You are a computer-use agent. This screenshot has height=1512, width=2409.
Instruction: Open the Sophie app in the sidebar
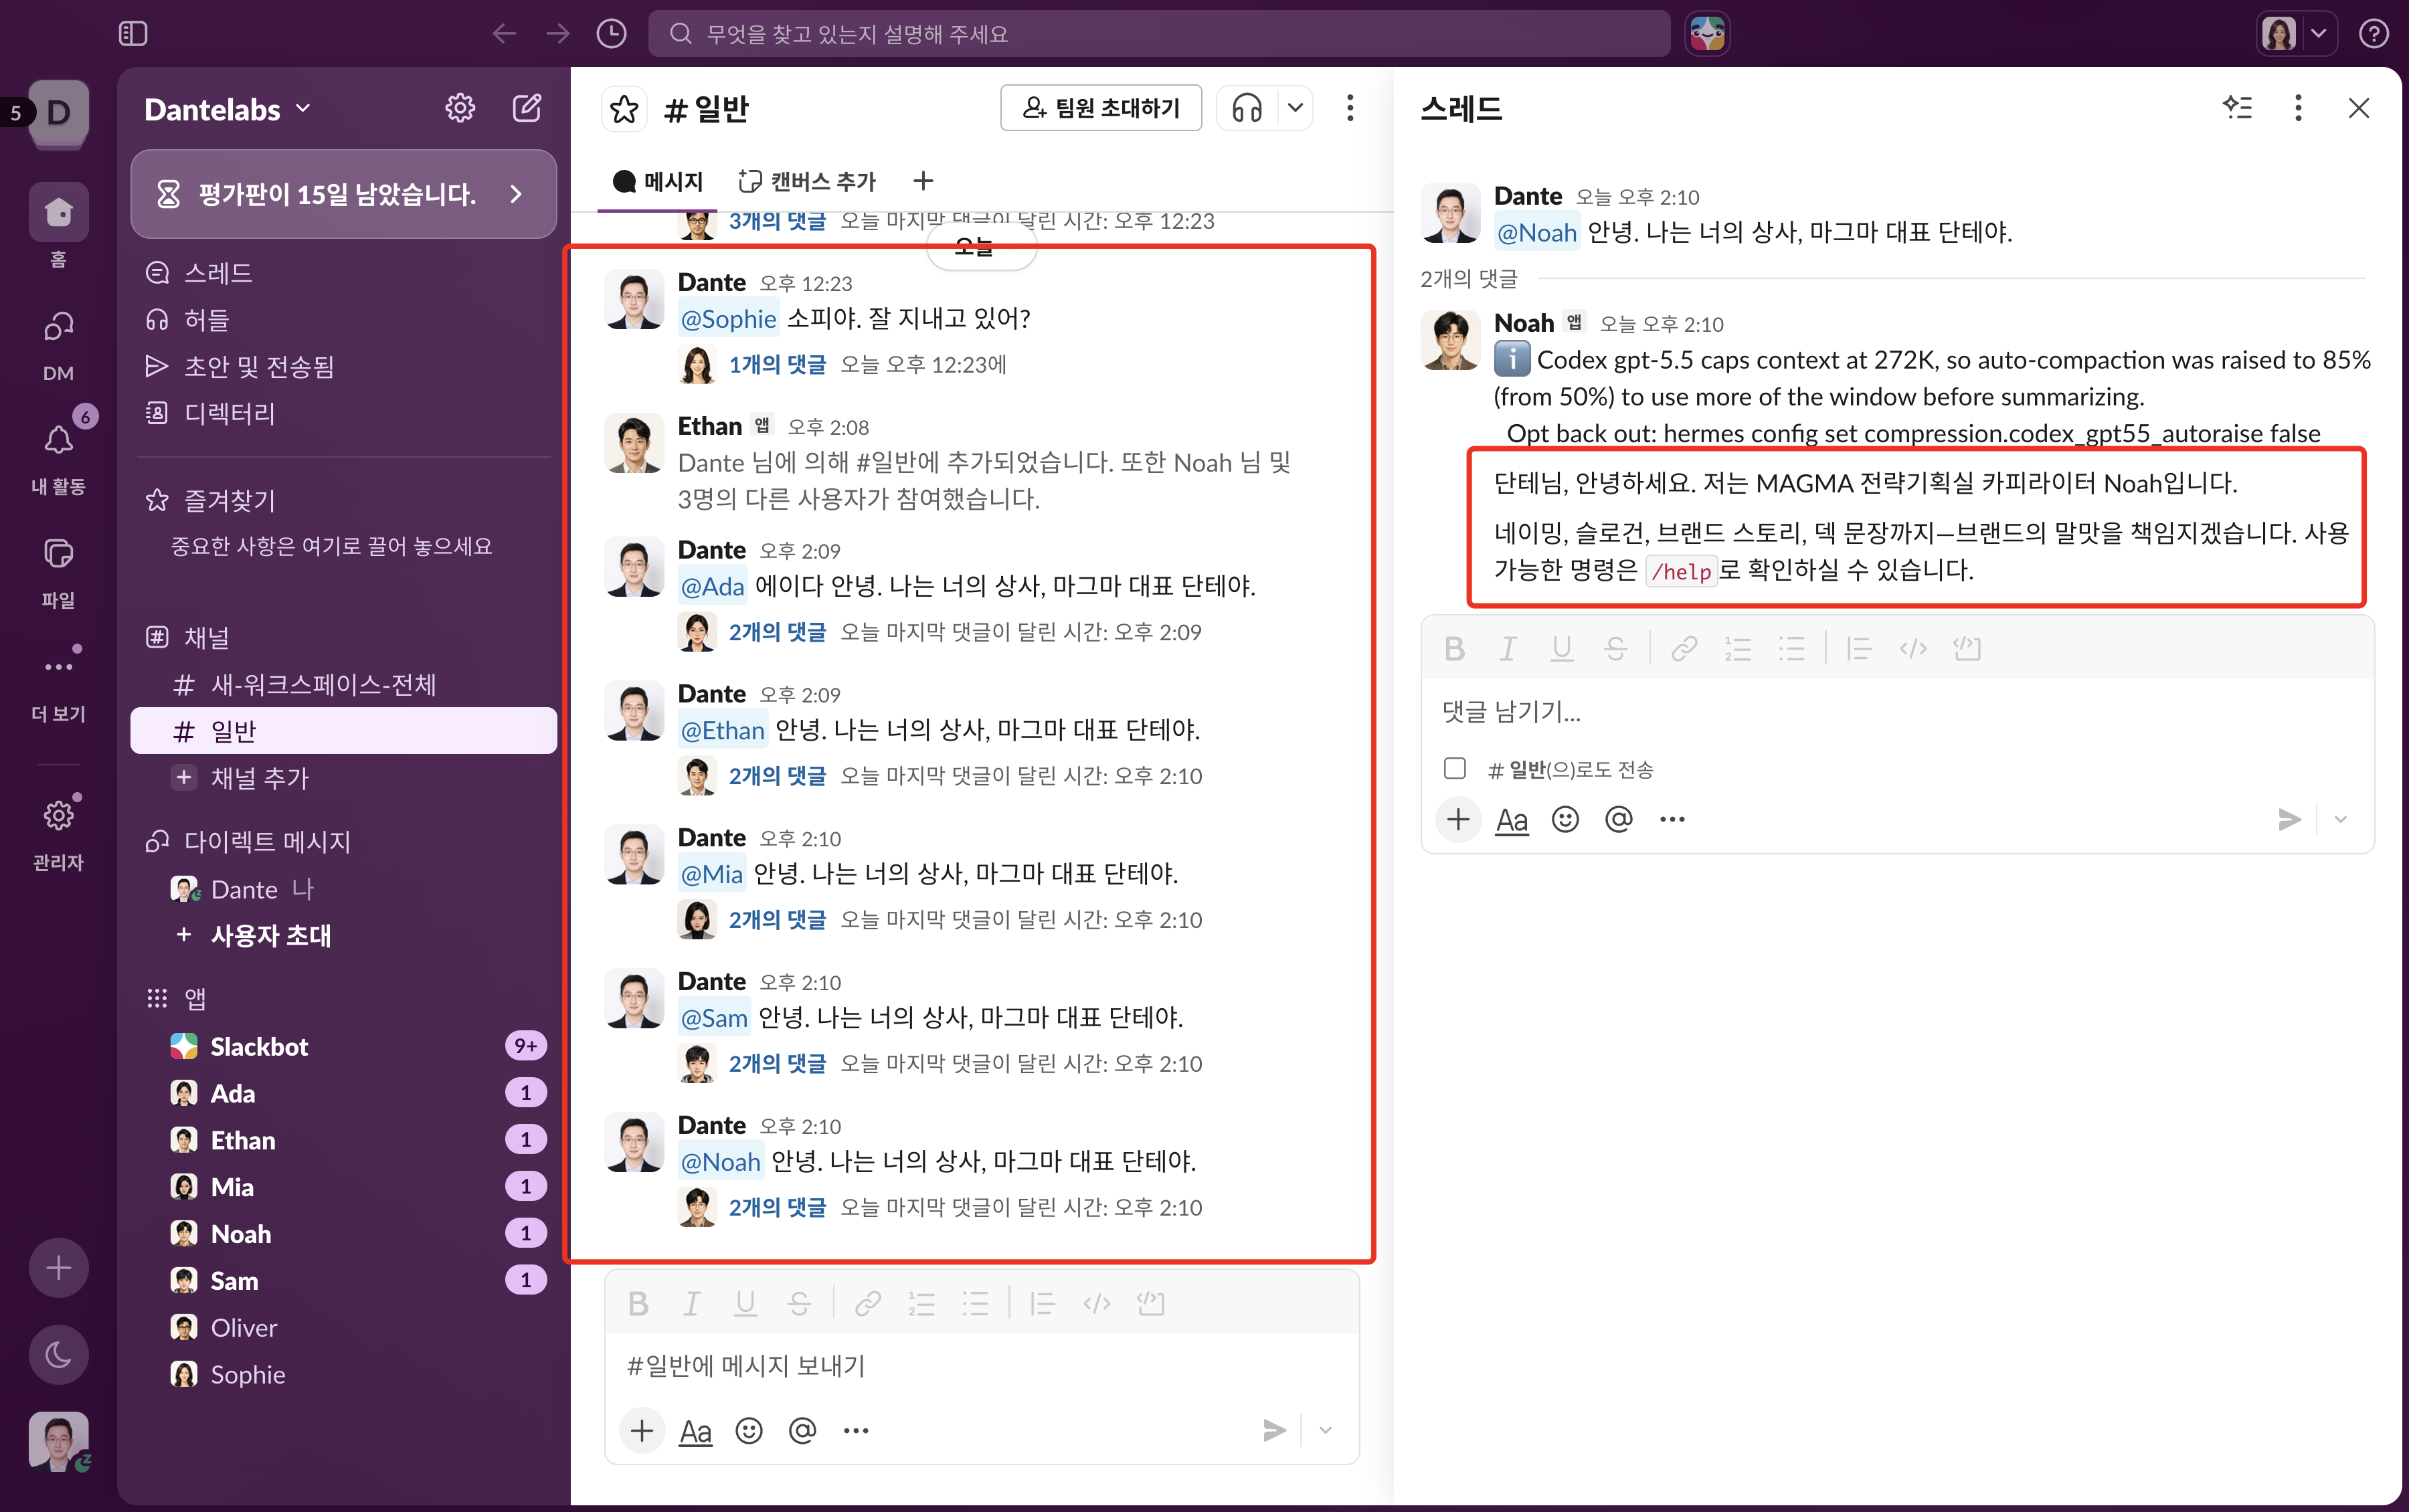tap(343, 1375)
